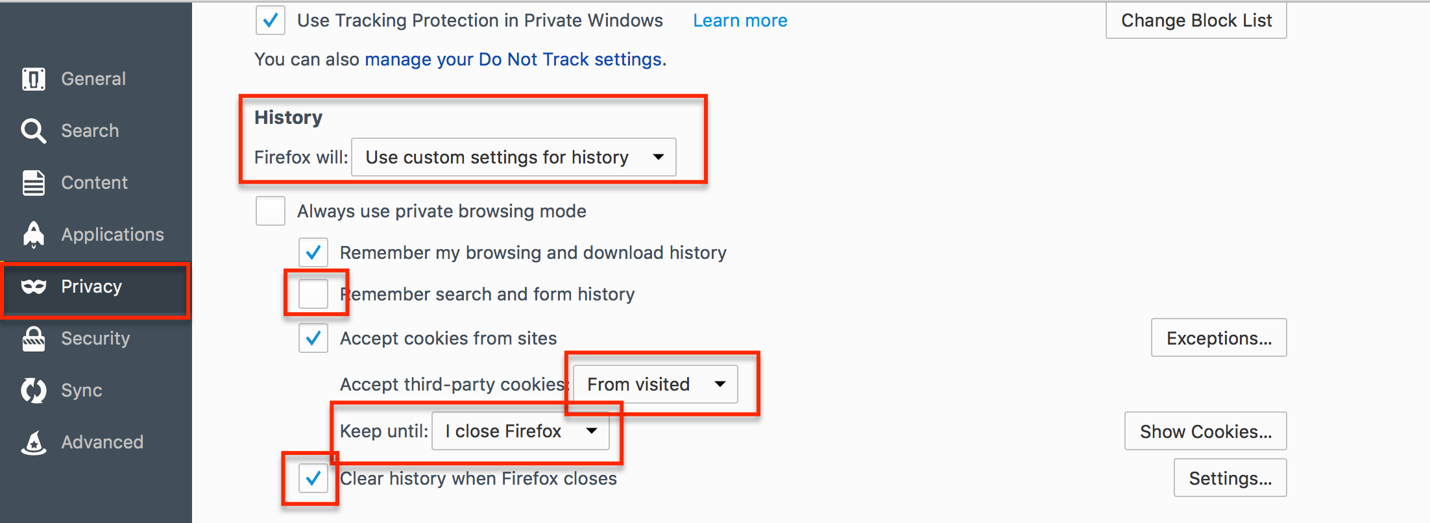Toggle Remember my browsing and download history

coord(313,252)
